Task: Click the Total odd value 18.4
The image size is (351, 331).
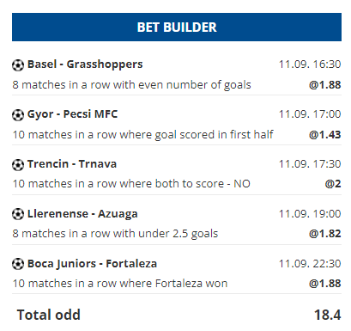Action: pyautogui.click(x=328, y=315)
